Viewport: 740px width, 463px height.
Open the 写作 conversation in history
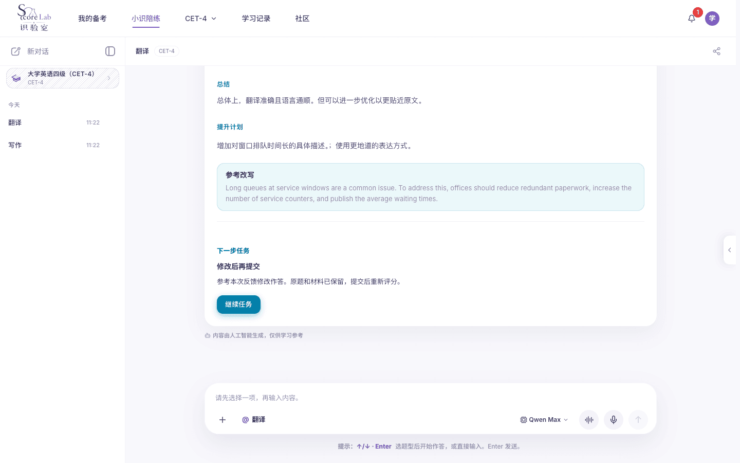click(x=63, y=145)
